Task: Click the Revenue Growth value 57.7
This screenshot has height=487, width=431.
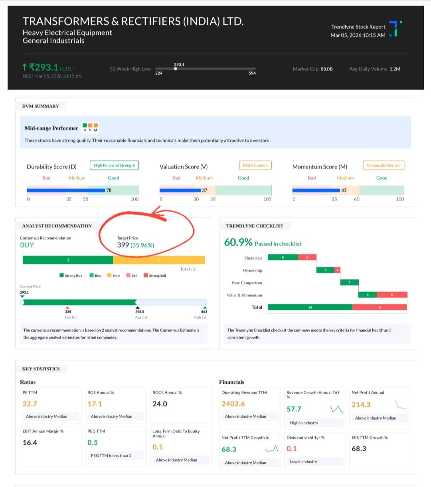Action: [x=294, y=409]
